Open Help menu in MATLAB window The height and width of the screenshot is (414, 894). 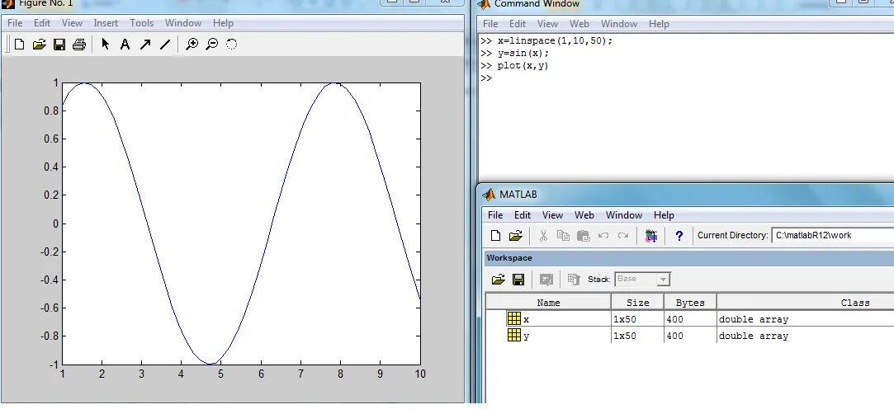pyautogui.click(x=664, y=214)
